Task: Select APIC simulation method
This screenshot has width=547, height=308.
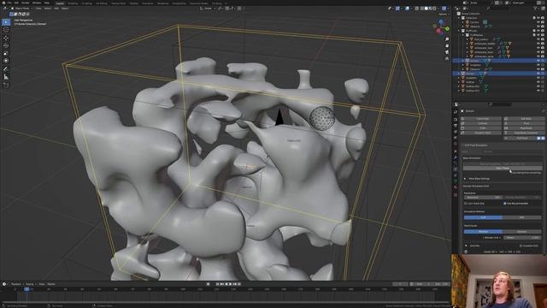Action: point(522,217)
